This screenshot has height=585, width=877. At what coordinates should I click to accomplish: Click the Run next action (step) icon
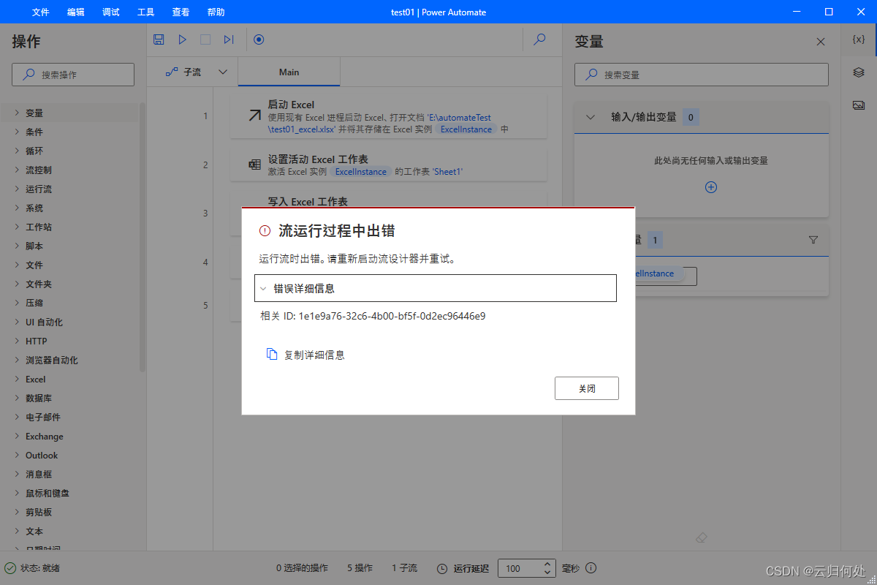click(229, 39)
